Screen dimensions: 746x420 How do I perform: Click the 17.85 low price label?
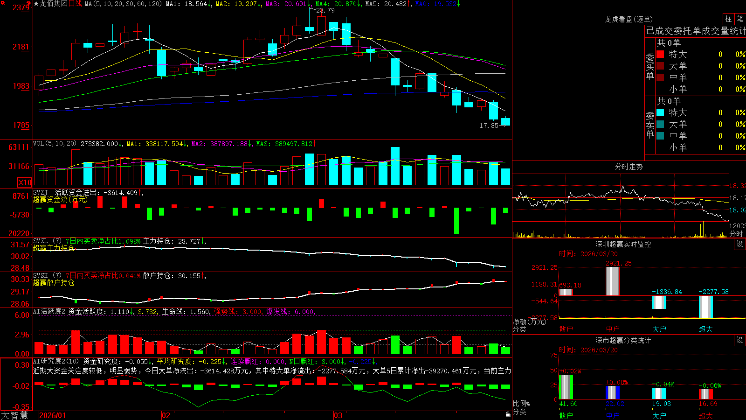coord(489,126)
